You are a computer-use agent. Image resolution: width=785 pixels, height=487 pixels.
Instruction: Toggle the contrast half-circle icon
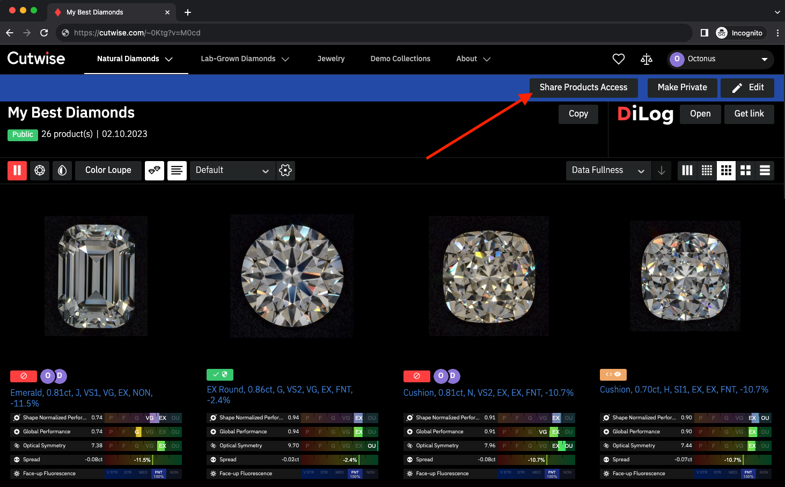pos(62,170)
